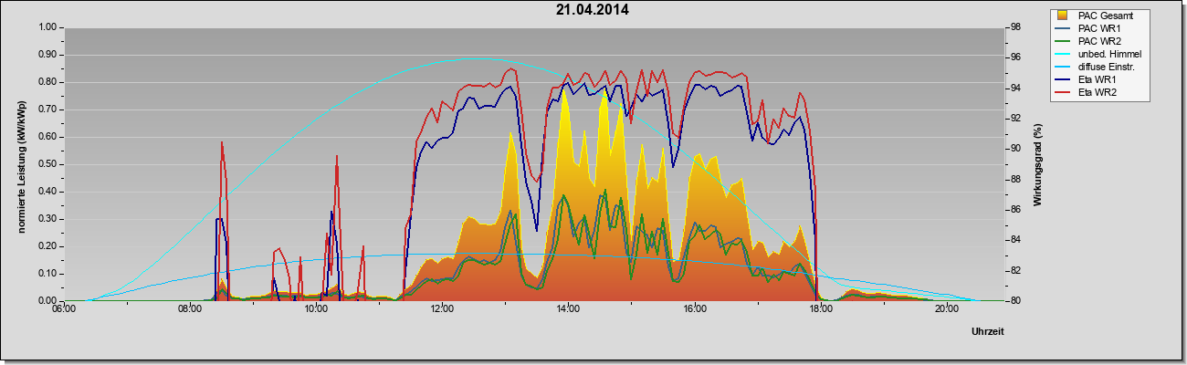
Task: Select the PAC WR2 legend entry
Action: pyautogui.click(x=1099, y=41)
